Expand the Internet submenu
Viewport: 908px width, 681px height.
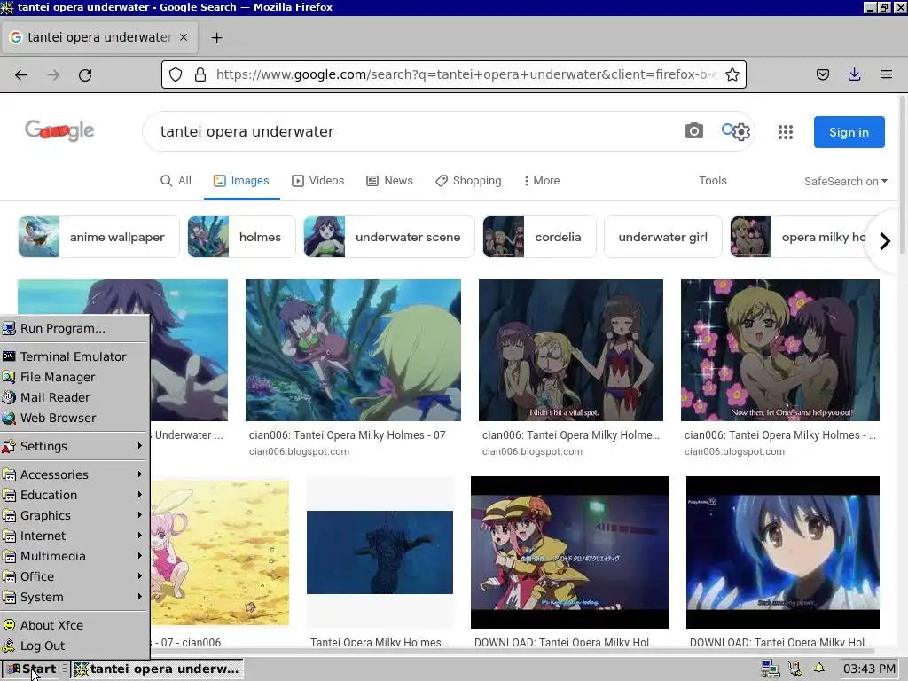tap(75, 536)
